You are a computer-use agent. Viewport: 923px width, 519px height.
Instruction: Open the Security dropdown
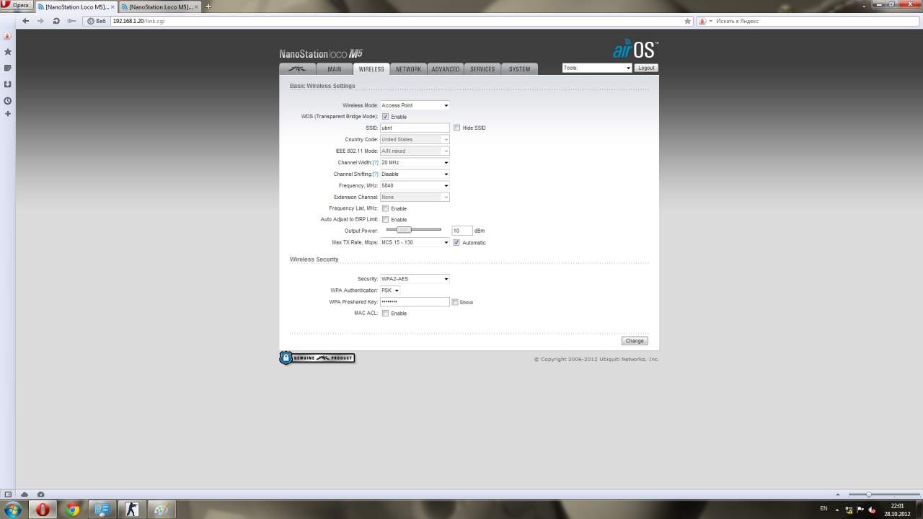tap(415, 278)
